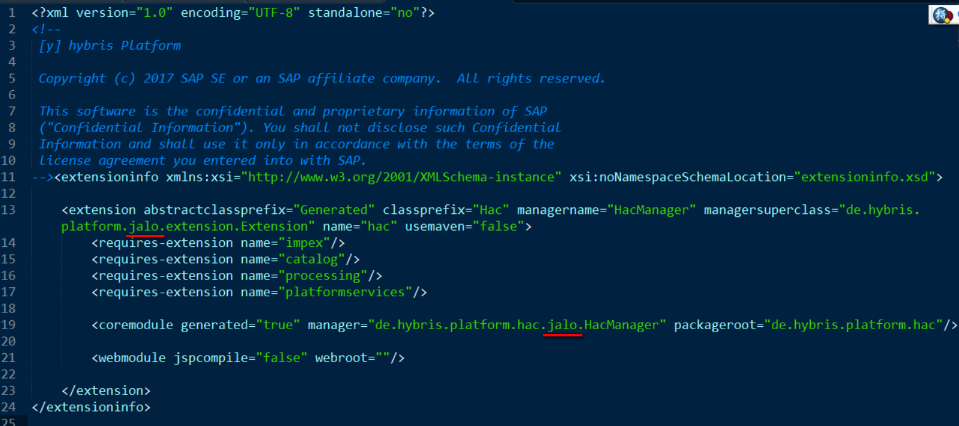Click the comment text ("Confidential Information")

coord(143,128)
